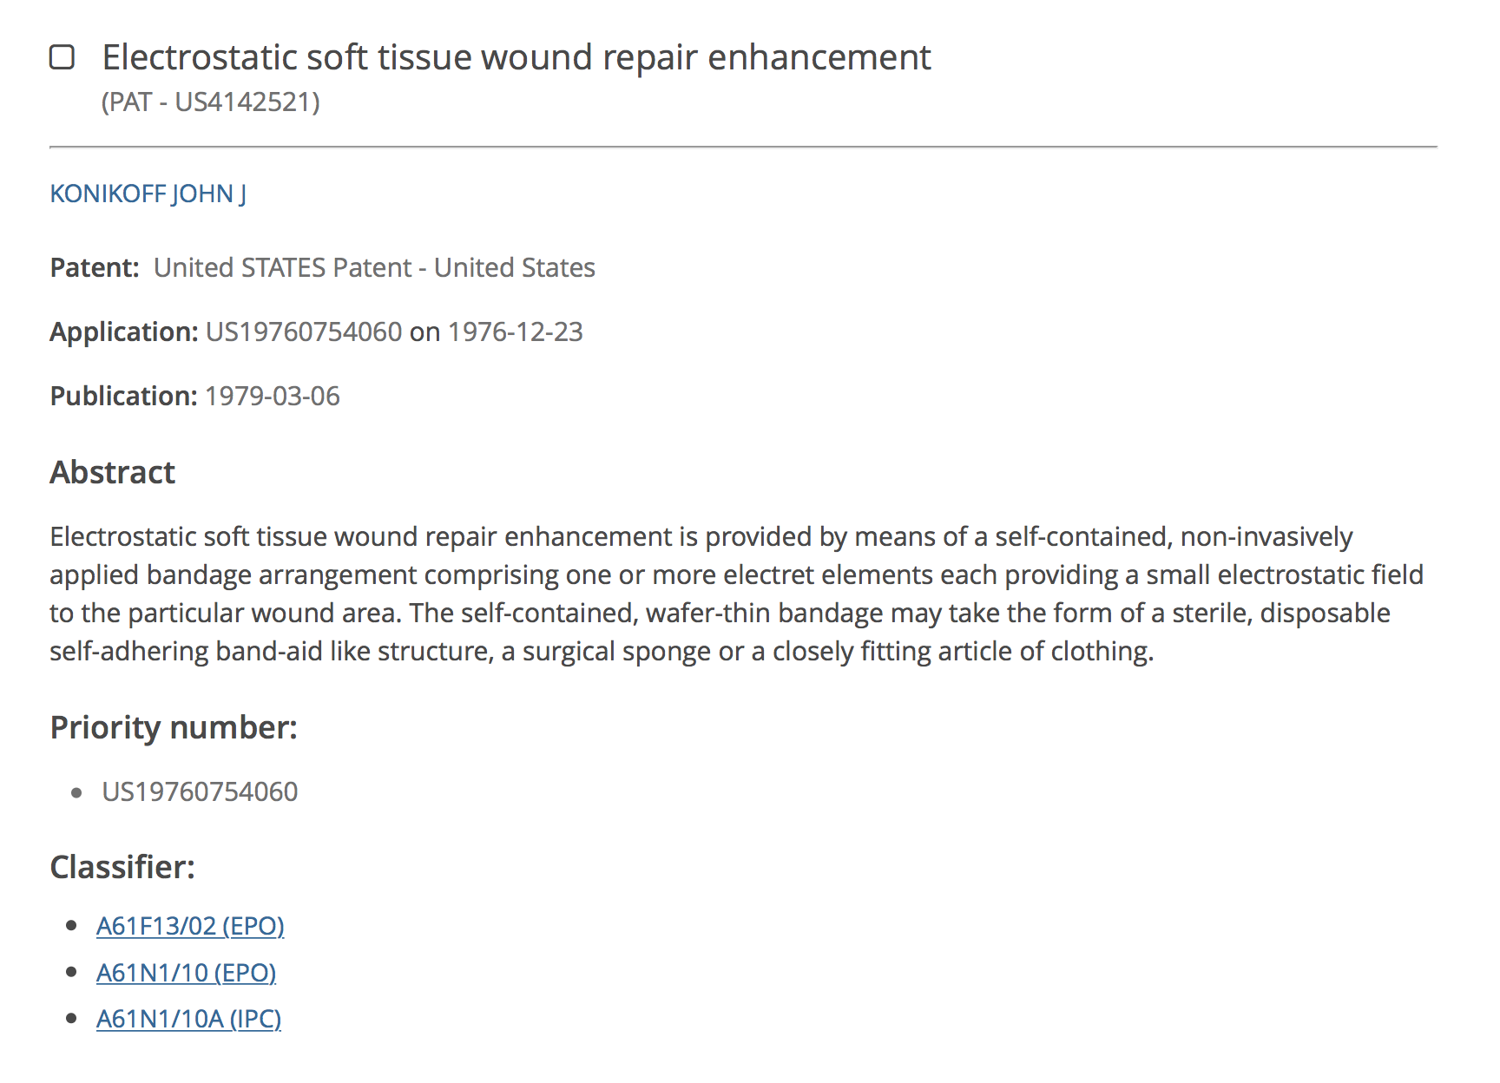Click the Classifier heading
The width and height of the screenshot is (1500, 1083).
coord(122,867)
